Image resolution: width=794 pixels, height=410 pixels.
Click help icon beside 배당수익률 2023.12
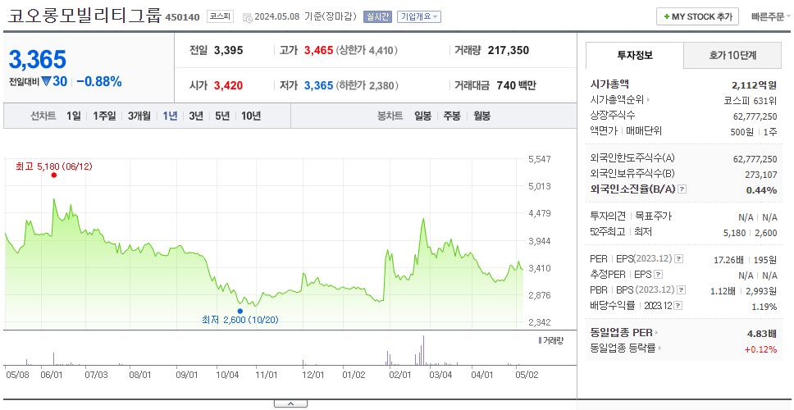coord(678,306)
